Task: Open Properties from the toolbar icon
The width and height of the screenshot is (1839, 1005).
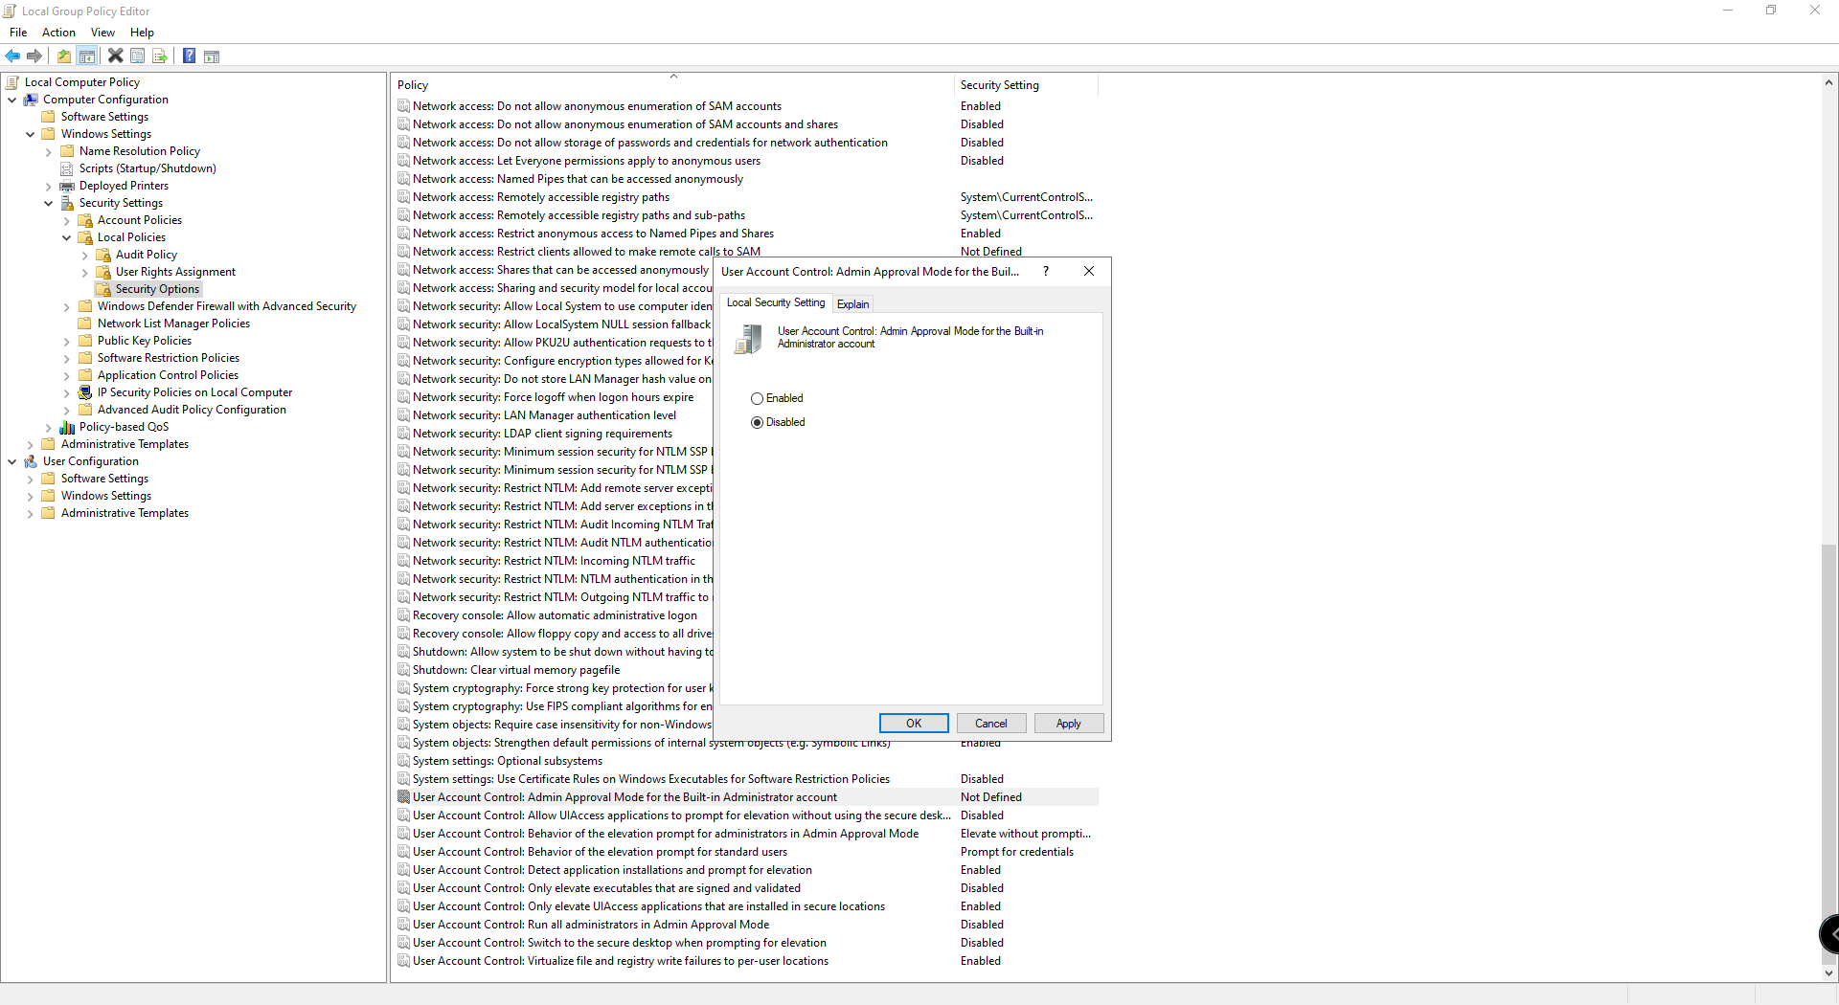Action: tap(138, 56)
